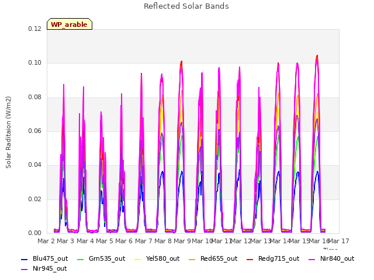Click the orange Red655_out legend swatch

coord(192,259)
